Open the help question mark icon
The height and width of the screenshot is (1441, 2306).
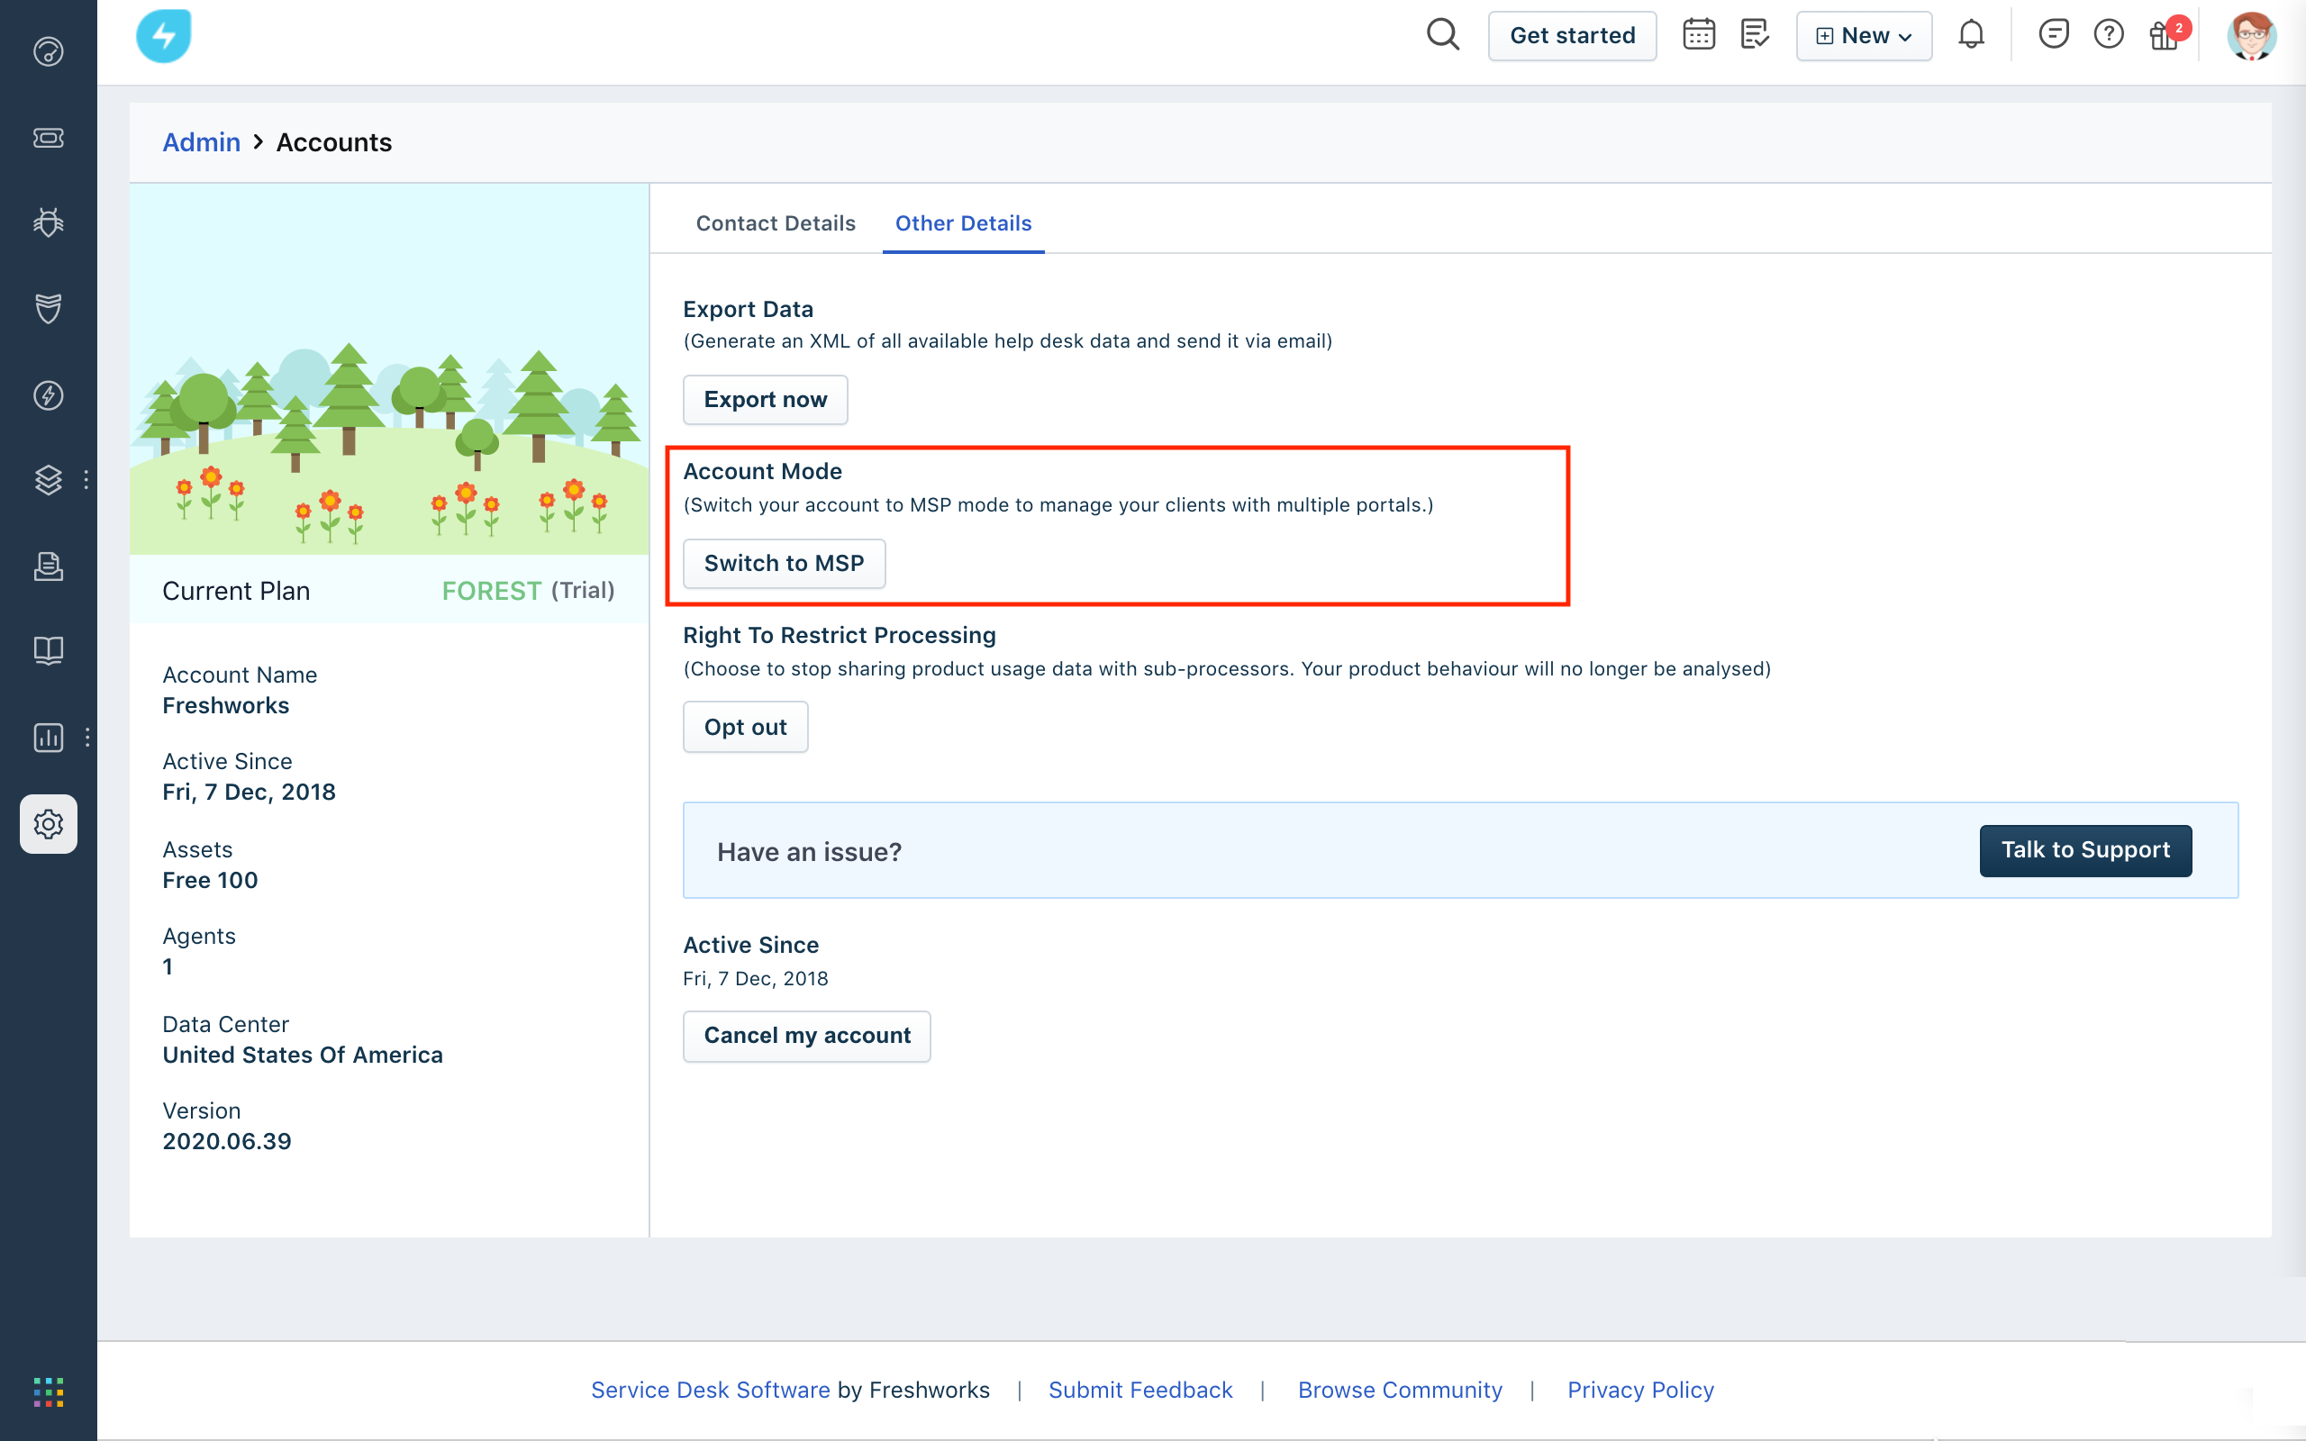click(2109, 35)
